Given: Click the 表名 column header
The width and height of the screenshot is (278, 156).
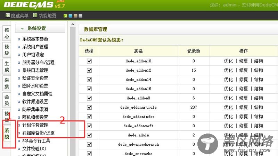Looking at the screenshot, I should pos(138,51).
